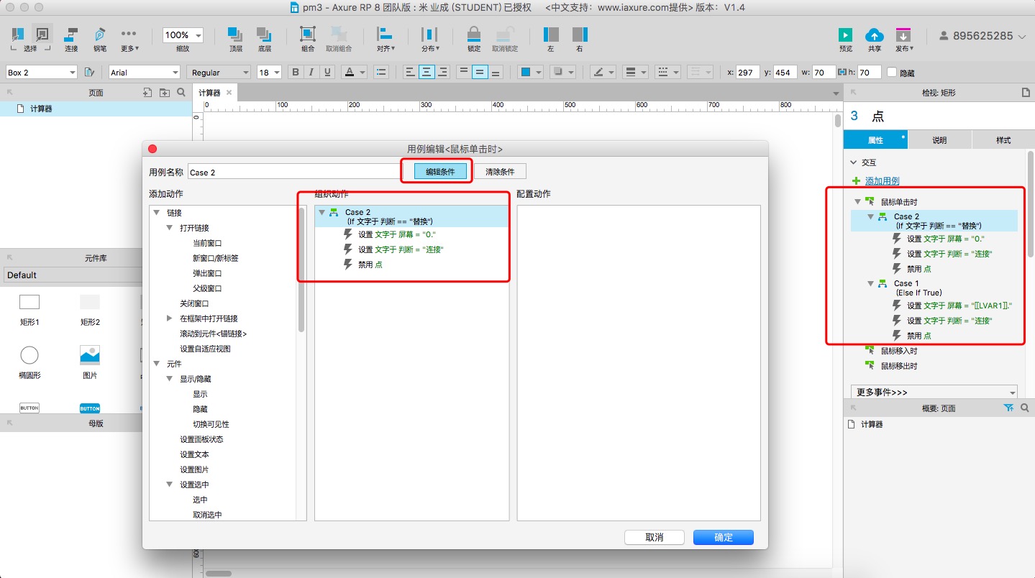
Task: Open the Arial font dropdown
Action: (x=144, y=72)
